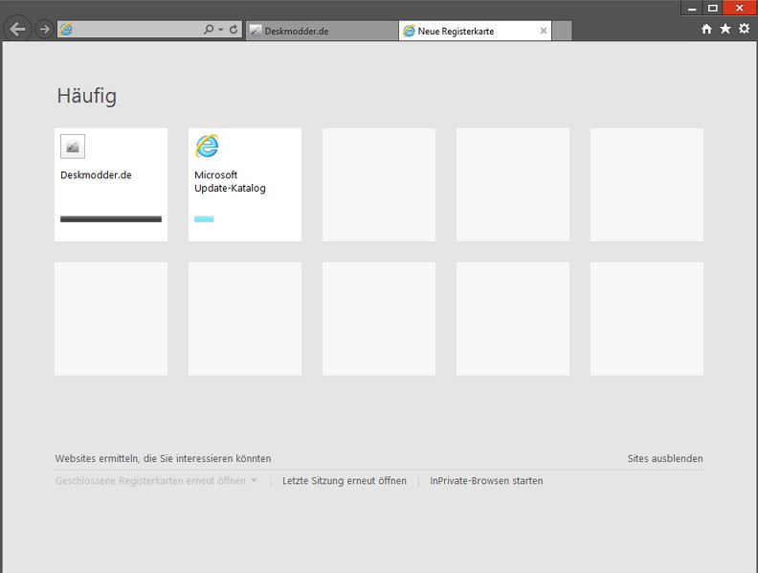The width and height of the screenshot is (758, 573).
Task: Click the Internet Explorer logo on Update-Katalog tile
Action: click(x=207, y=147)
